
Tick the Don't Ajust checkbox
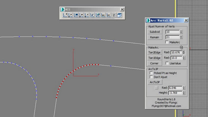(151, 77)
